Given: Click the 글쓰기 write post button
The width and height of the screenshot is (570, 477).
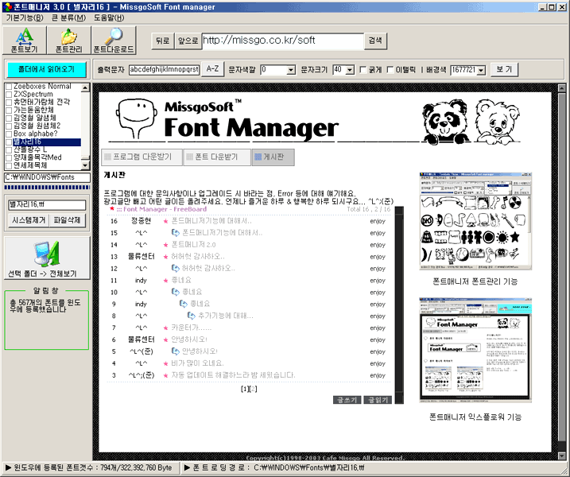Looking at the screenshot, I should [347, 400].
